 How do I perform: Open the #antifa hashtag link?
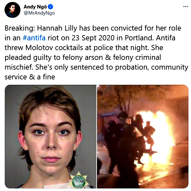point(34,38)
